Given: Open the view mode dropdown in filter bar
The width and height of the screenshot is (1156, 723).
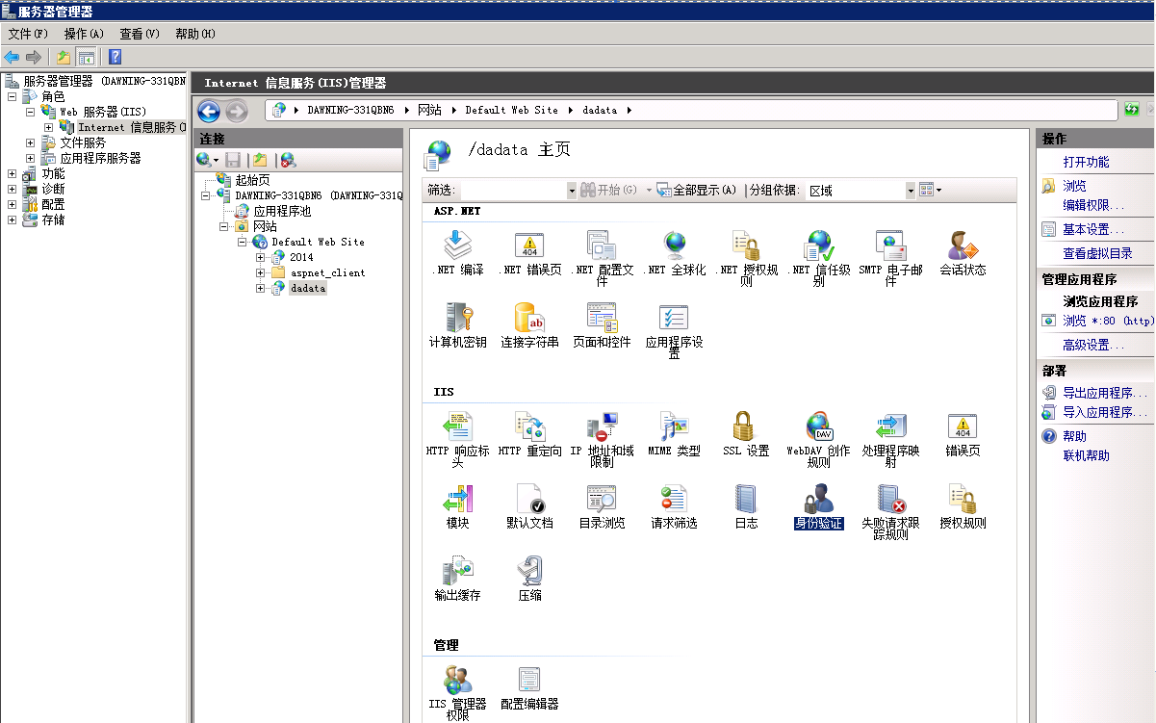Looking at the screenshot, I should coord(930,190).
